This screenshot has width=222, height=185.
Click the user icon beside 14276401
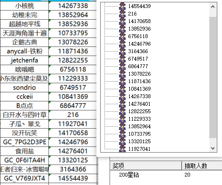[x=122, y=104]
